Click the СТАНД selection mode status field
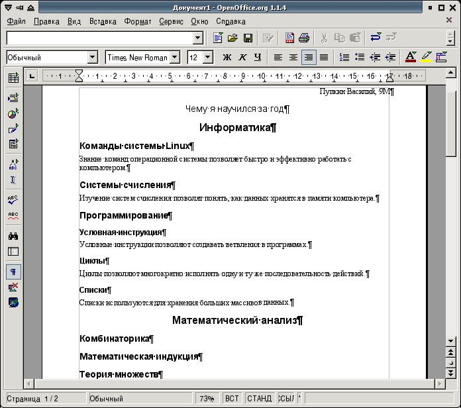461x408 pixels. coord(259,398)
